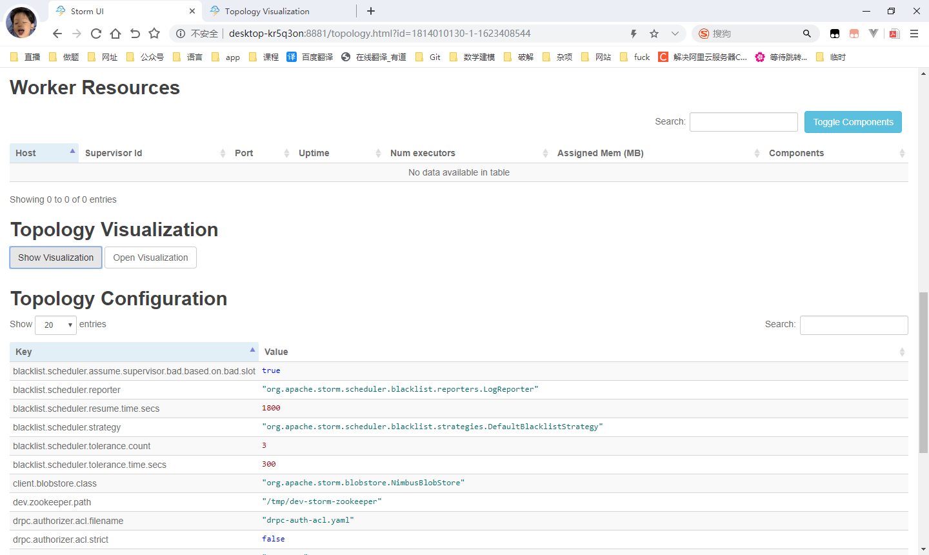Expand the address bar dropdown chevron

click(x=675, y=34)
